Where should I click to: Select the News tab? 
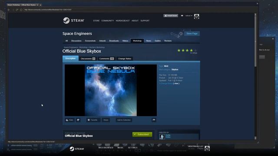click(149, 41)
